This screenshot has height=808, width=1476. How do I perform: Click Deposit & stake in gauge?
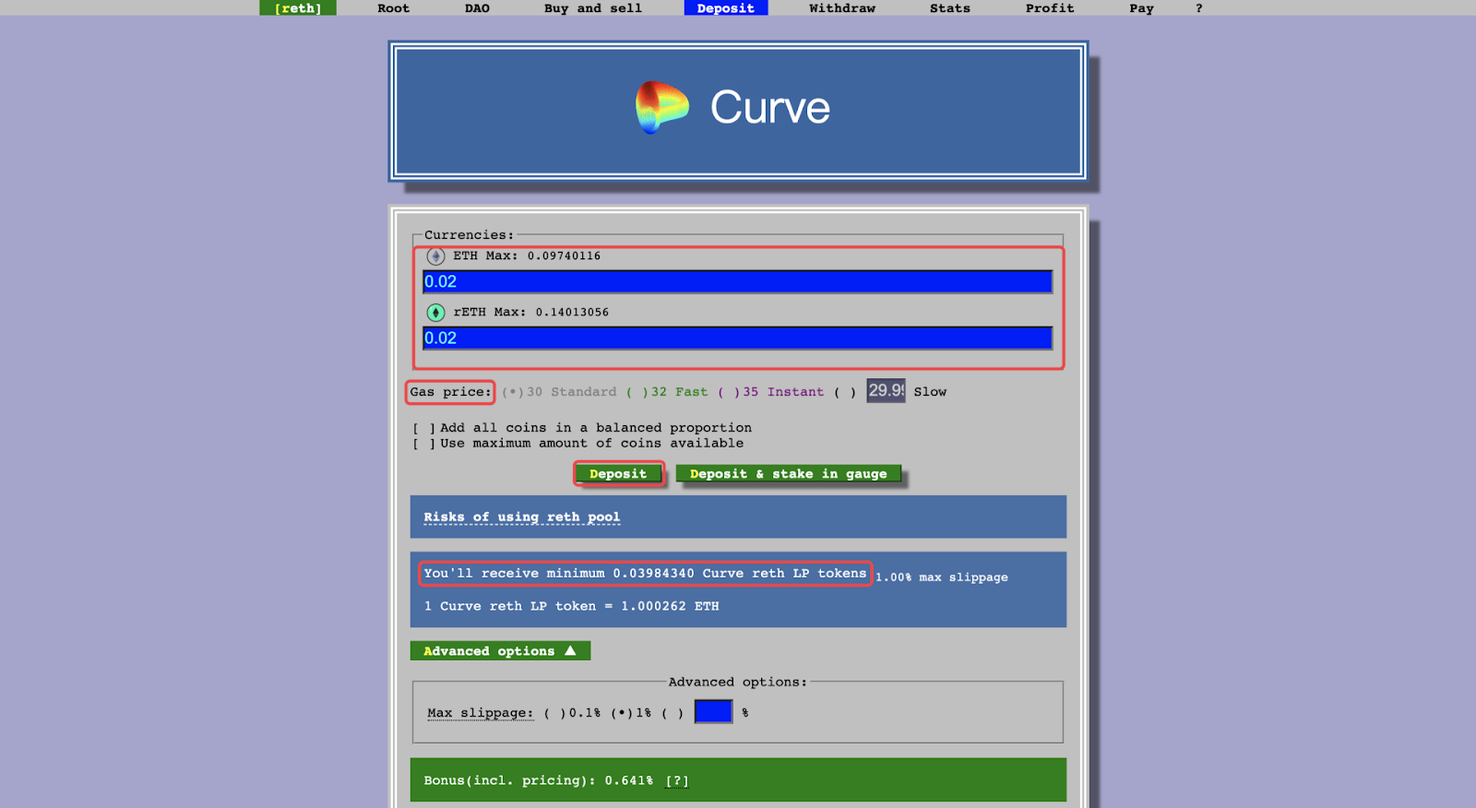coord(789,474)
